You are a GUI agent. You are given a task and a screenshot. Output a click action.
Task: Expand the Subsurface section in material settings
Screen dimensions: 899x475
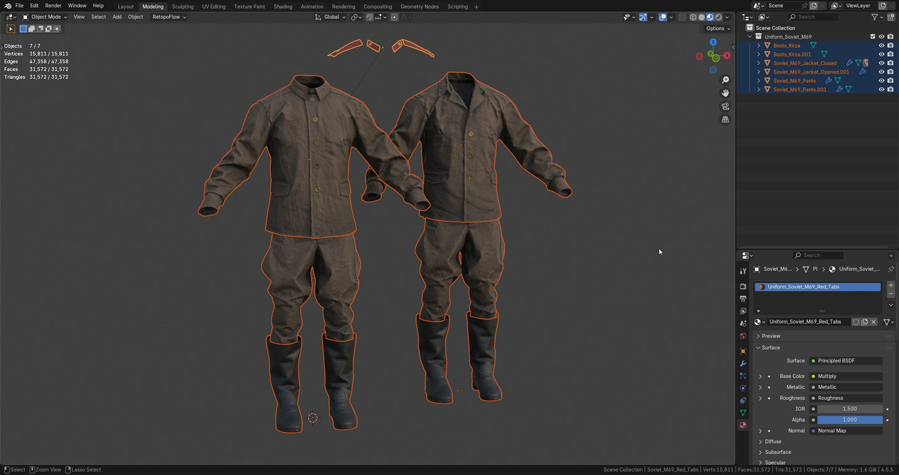777,452
